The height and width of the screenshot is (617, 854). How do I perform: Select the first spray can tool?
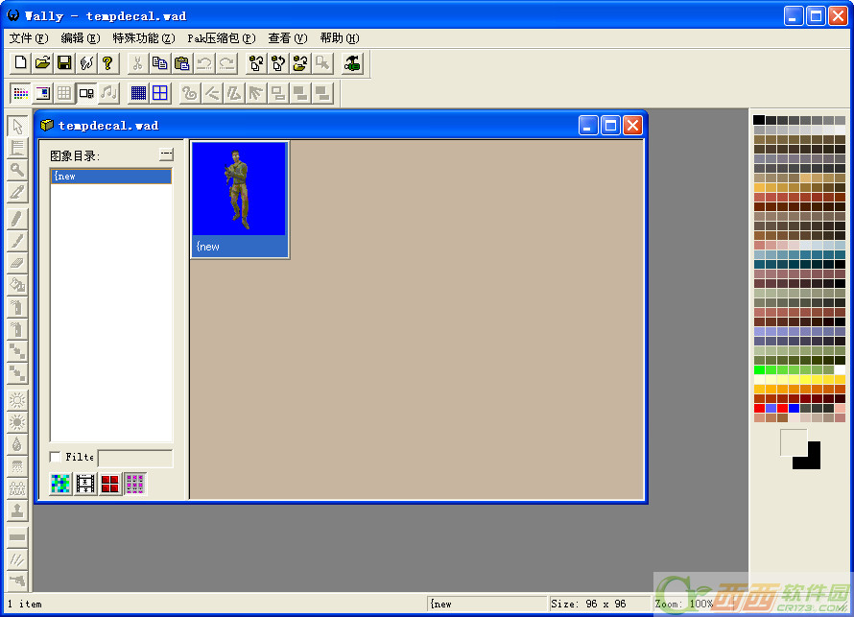pyautogui.click(x=17, y=307)
